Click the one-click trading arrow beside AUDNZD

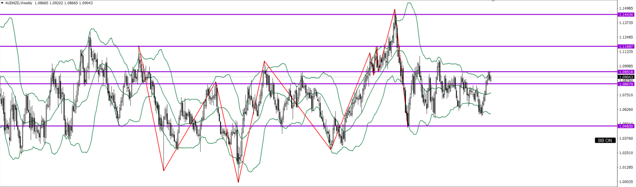point(2,3)
